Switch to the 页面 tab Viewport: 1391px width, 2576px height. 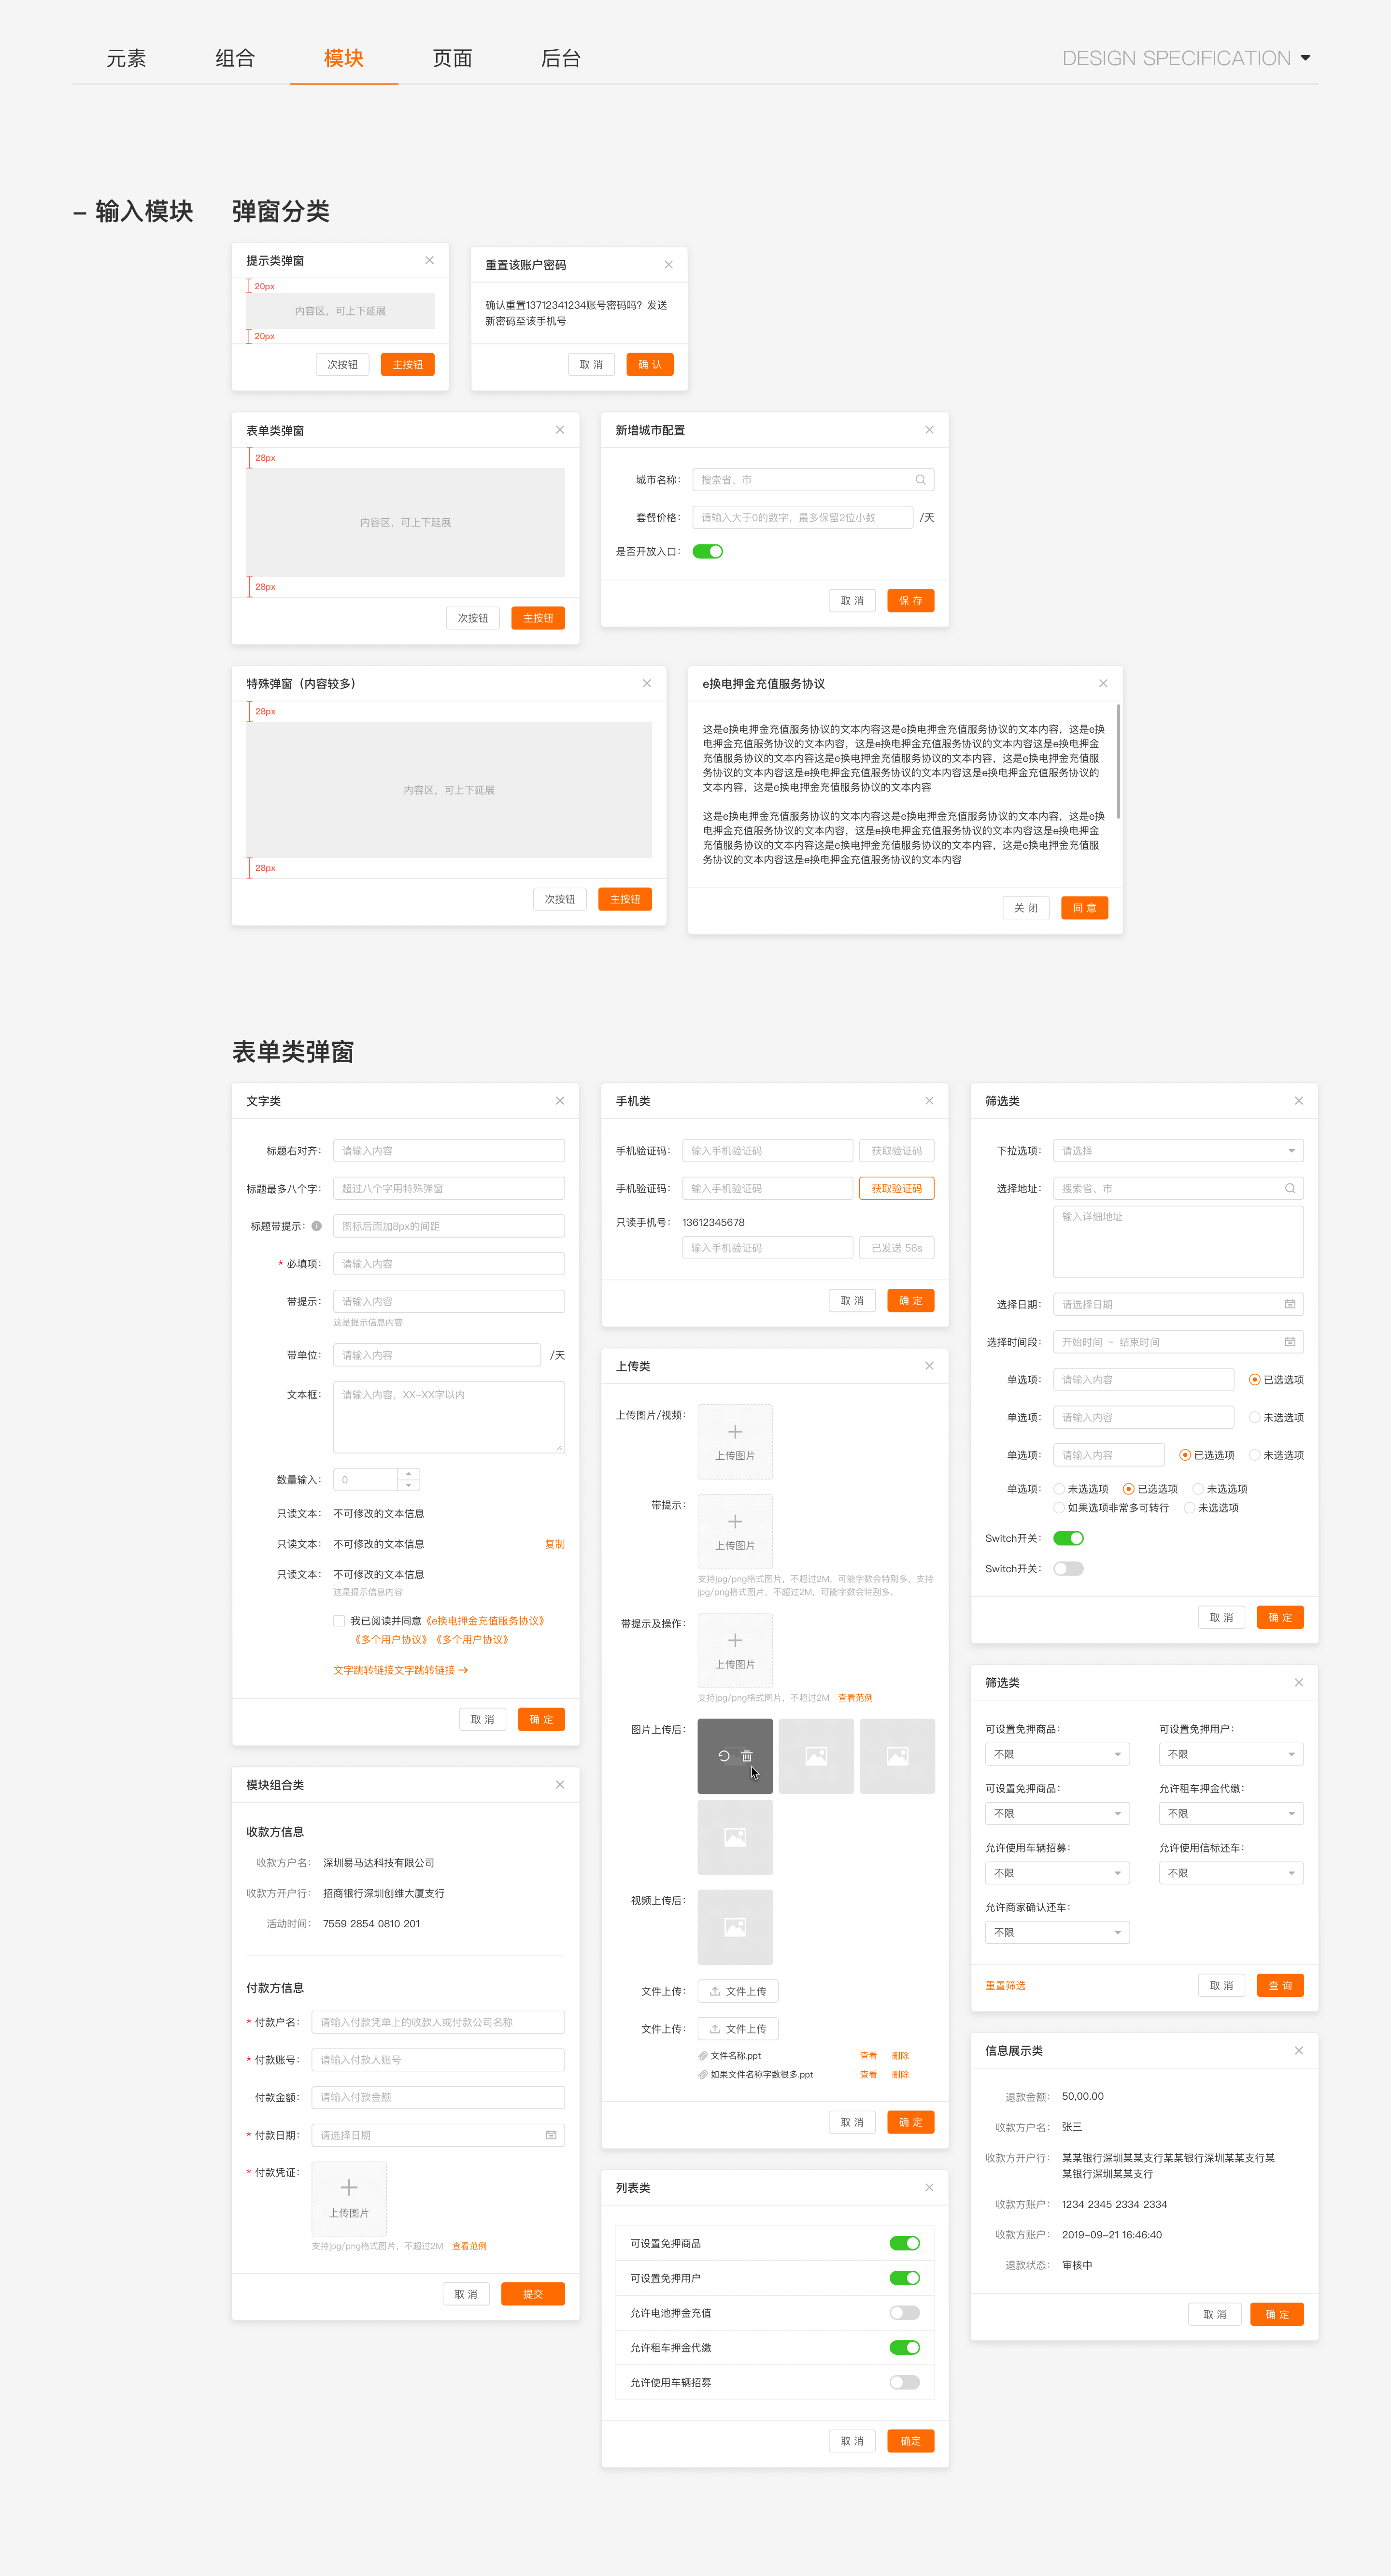(x=452, y=58)
